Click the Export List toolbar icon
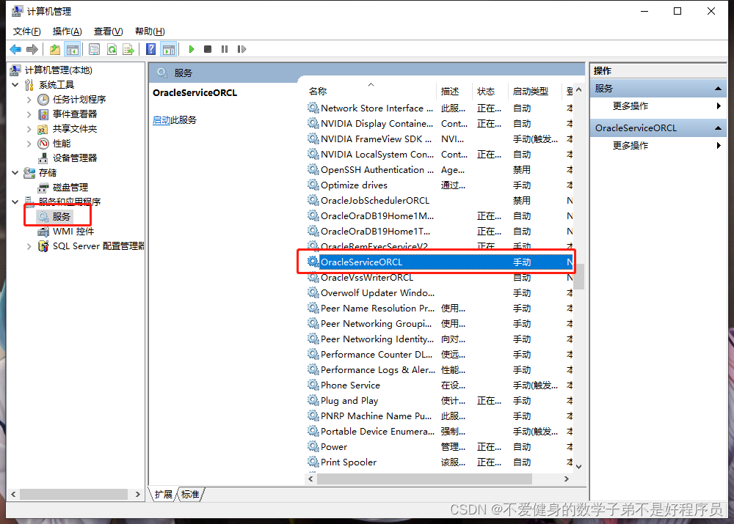This screenshot has height=524, width=734. (128, 49)
